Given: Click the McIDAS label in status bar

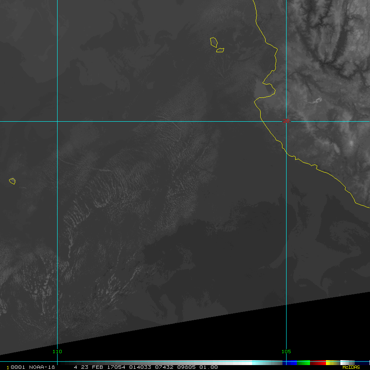Looking at the screenshot, I should [351, 367].
